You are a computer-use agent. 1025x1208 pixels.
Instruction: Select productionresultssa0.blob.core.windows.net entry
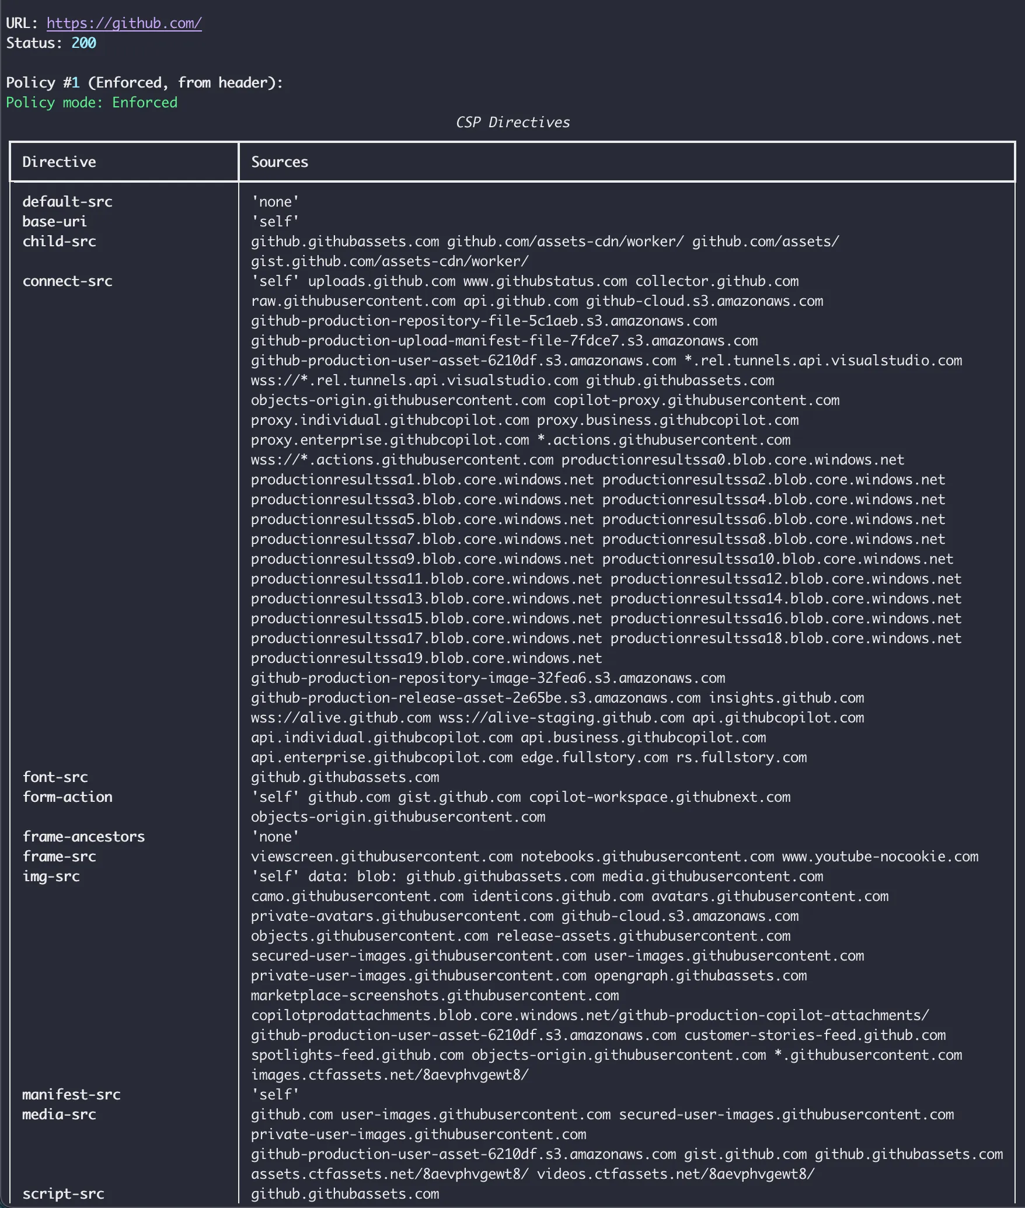731,459
